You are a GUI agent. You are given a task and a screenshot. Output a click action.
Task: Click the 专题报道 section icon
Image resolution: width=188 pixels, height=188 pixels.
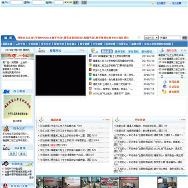tap(5, 163)
